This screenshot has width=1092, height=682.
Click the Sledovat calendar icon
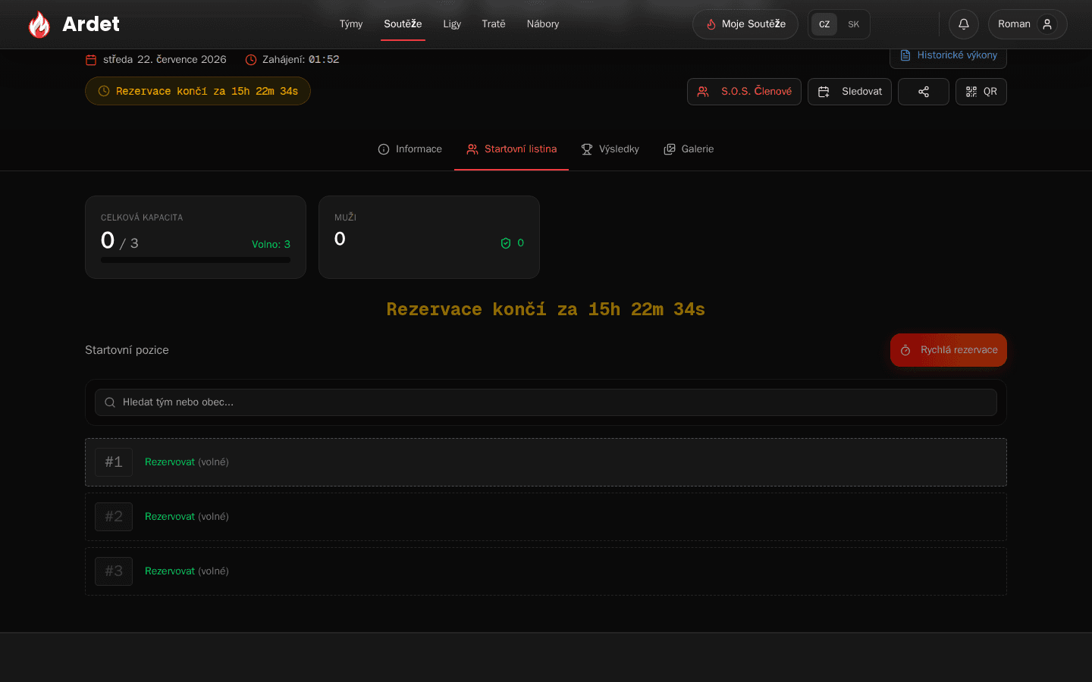[x=824, y=92]
